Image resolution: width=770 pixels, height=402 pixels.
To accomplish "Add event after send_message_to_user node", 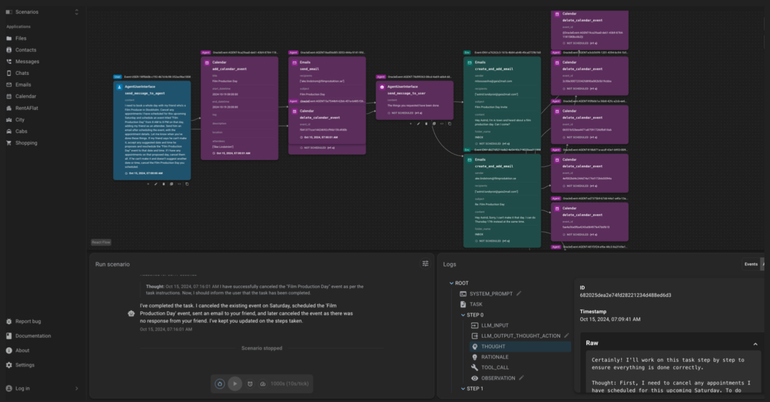I will (411, 124).
